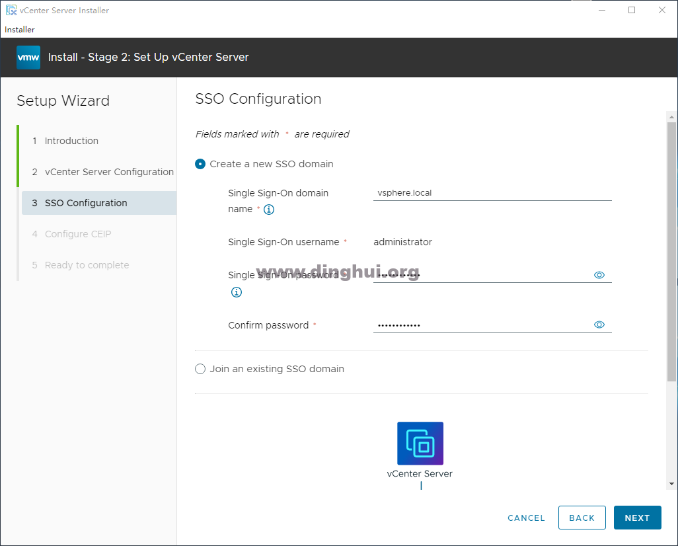Click the Confirm password label
Screen dimensions: 678x546
268,325
